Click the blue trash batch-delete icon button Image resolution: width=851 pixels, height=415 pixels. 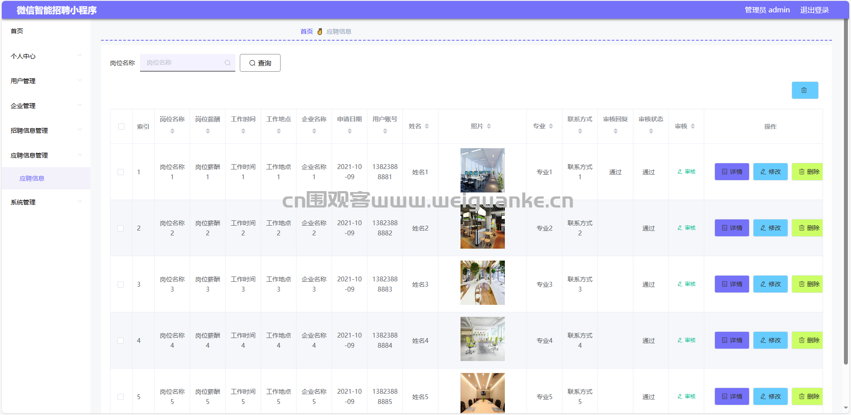804,90
